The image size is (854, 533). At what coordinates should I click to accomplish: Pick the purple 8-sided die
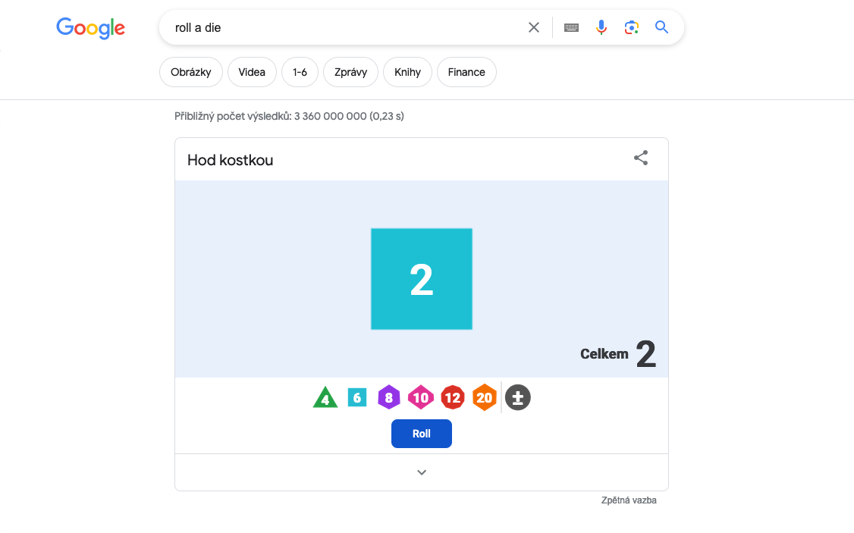[x=389, y=397]
